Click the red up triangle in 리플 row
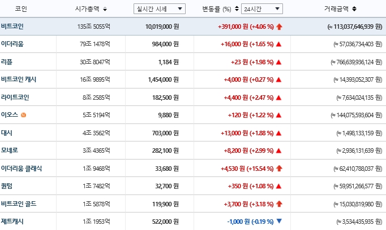Viewport: 386px width, 230px height. (278, 62)
